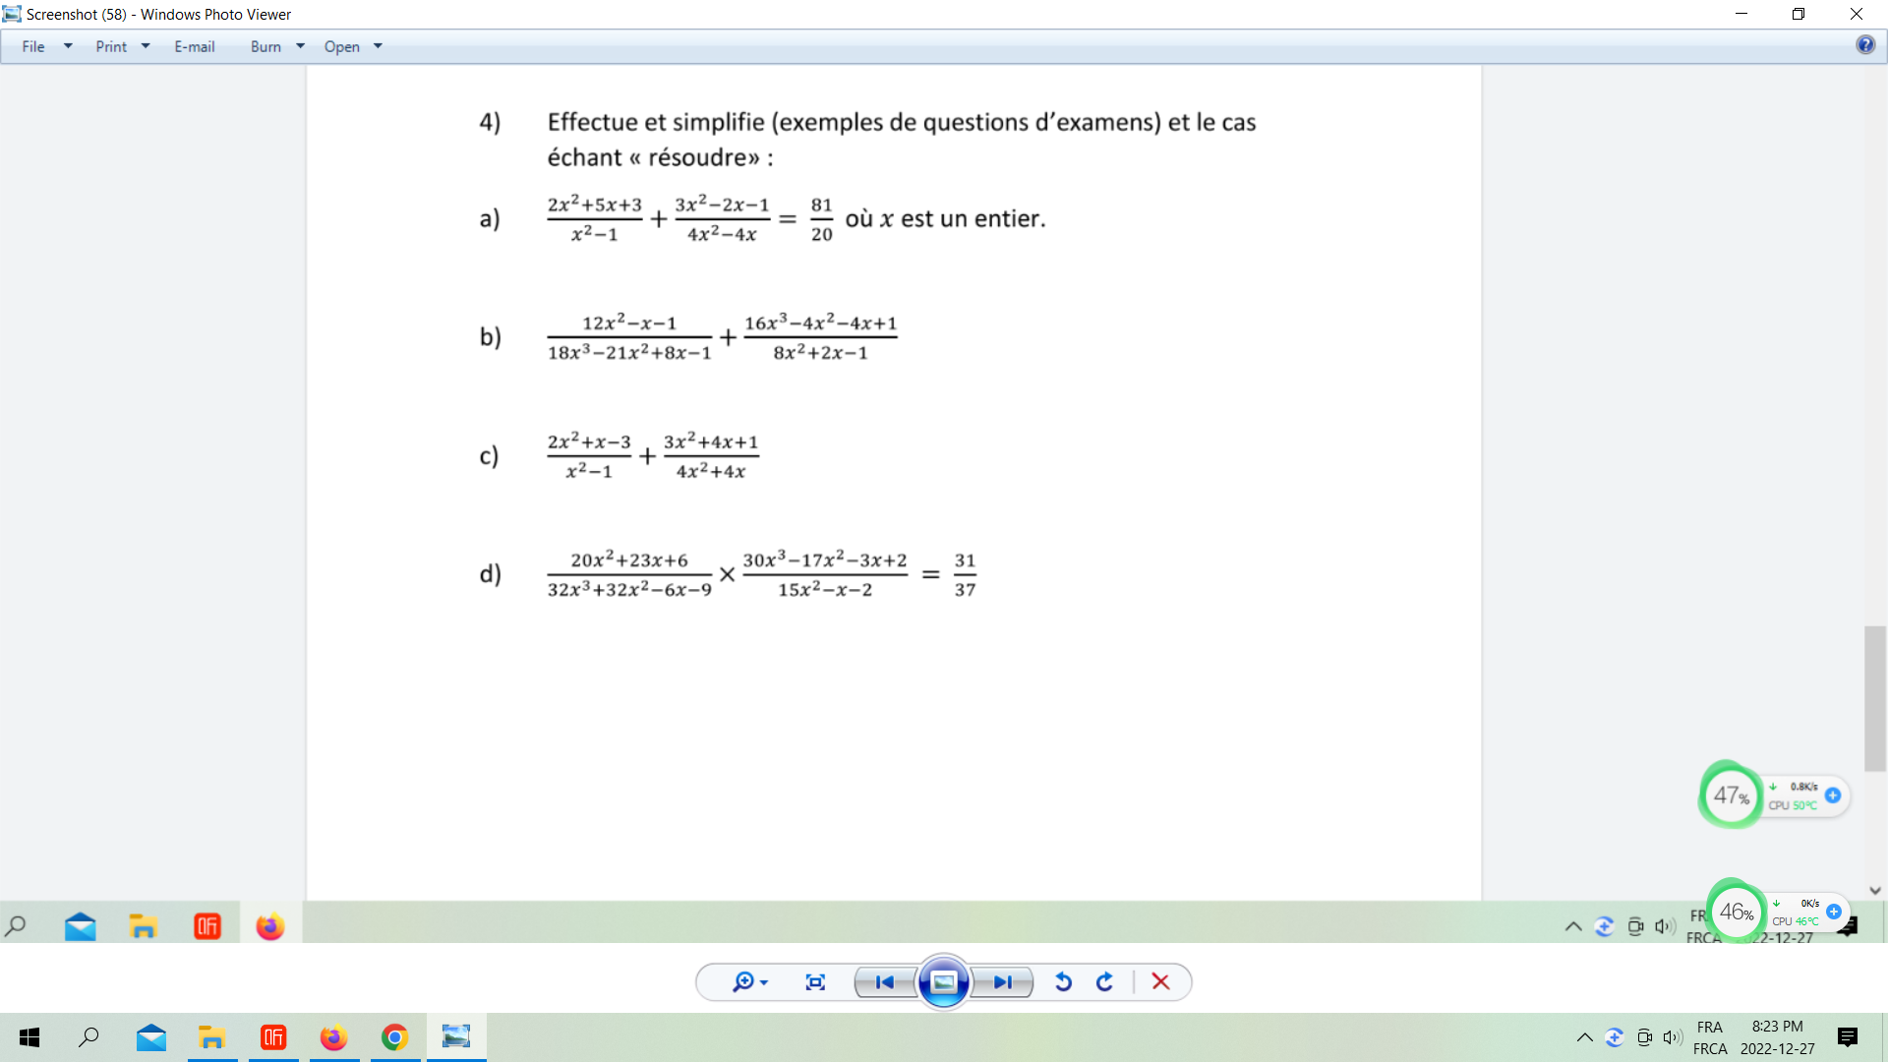Click the E-mail button
This screenshot has width=1888, height=1062.
[x=194, y=46]
